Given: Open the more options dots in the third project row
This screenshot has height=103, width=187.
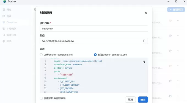Looking at the screenshot, I should tap(178, 51).
